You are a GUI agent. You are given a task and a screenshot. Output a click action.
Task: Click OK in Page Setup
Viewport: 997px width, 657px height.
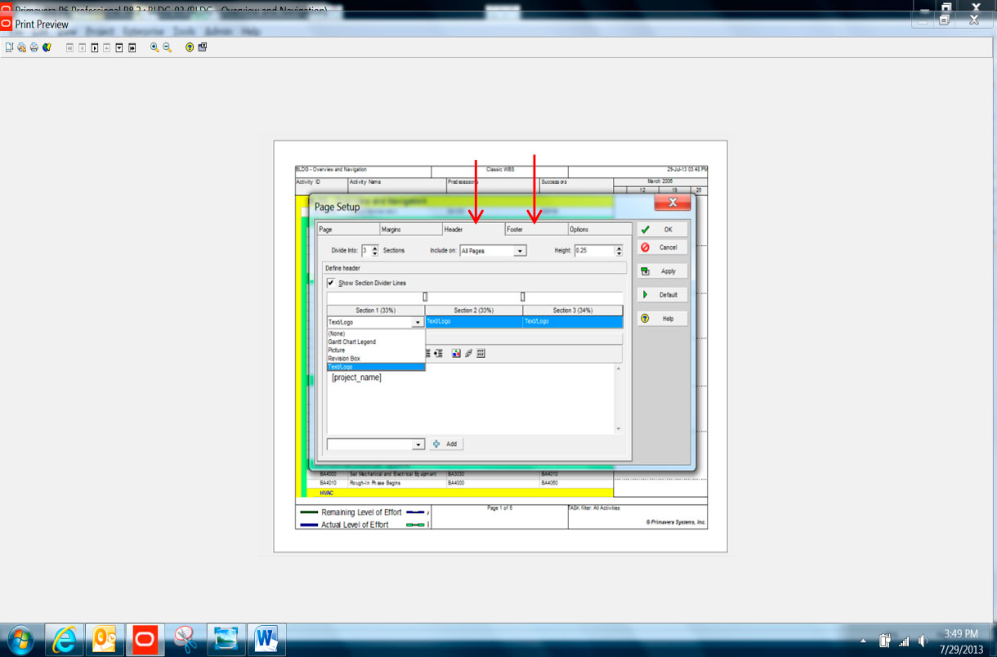[x=663, y=230]
